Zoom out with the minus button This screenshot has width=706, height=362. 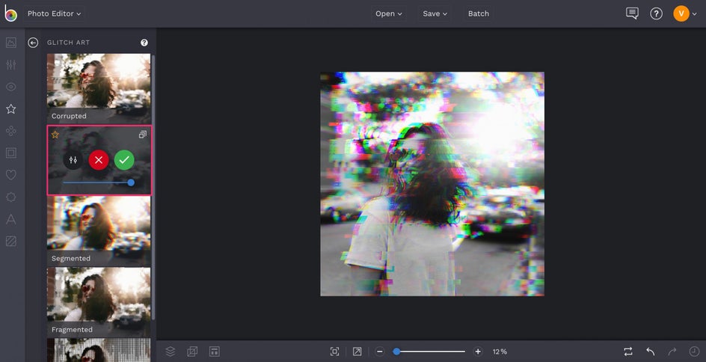(380, 352)
